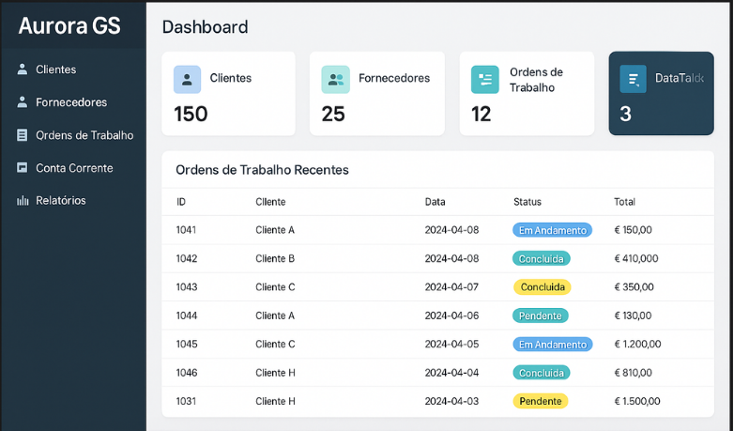Image resolution: width=734 pixels, height=431 pixels.
Task: Click the icon on the dark DataTalck card
Action: (x=634, y=80)
